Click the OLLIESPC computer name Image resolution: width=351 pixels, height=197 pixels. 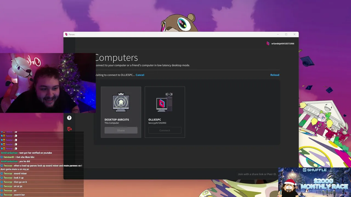[155, 120]
